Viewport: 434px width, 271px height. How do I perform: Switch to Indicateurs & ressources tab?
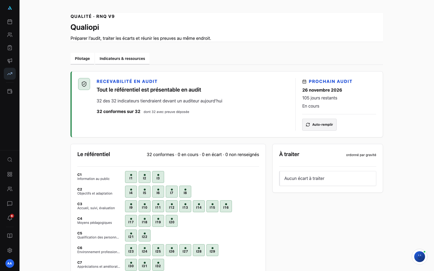pyautogui.click(x=122, y=59)
